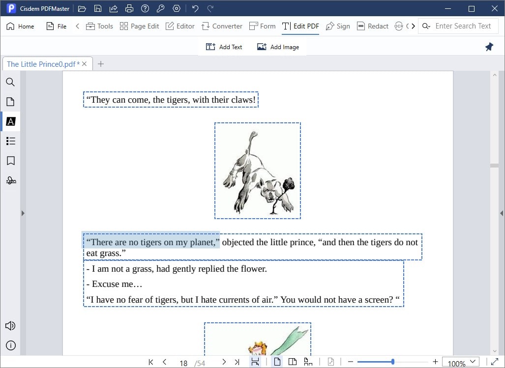
Task: Toggle the text edit sidebar panel
Action: tap(10, 121)
